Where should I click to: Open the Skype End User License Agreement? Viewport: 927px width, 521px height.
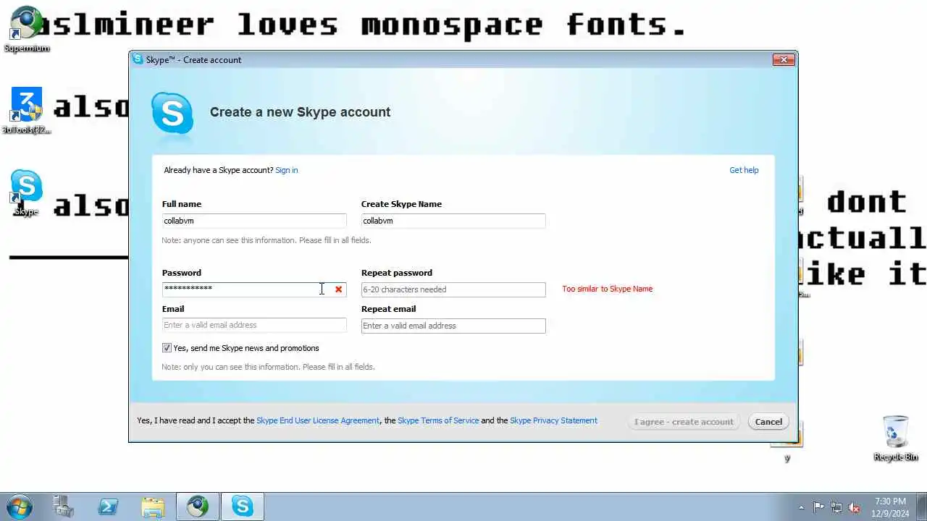tap(318, 420)
